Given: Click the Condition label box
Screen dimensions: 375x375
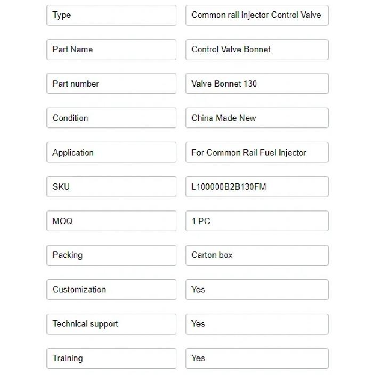Looking at the screenshot, I should point(111,118).
